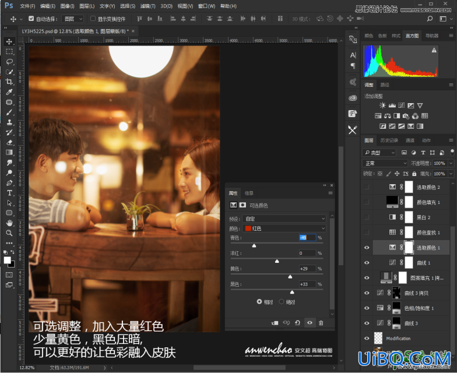Hide the 曲线 1 layer
This screenshot has width=457, height=373.
point(367,262)
